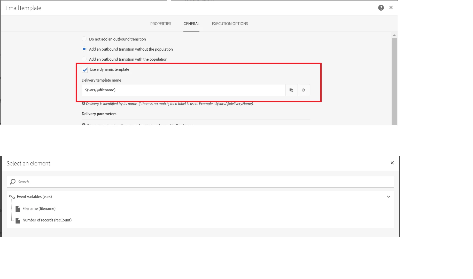Click the 'Delivery parameters' heading
This screenshot has width=473, height=279.
pyautogui.click(x=99, y=114)
